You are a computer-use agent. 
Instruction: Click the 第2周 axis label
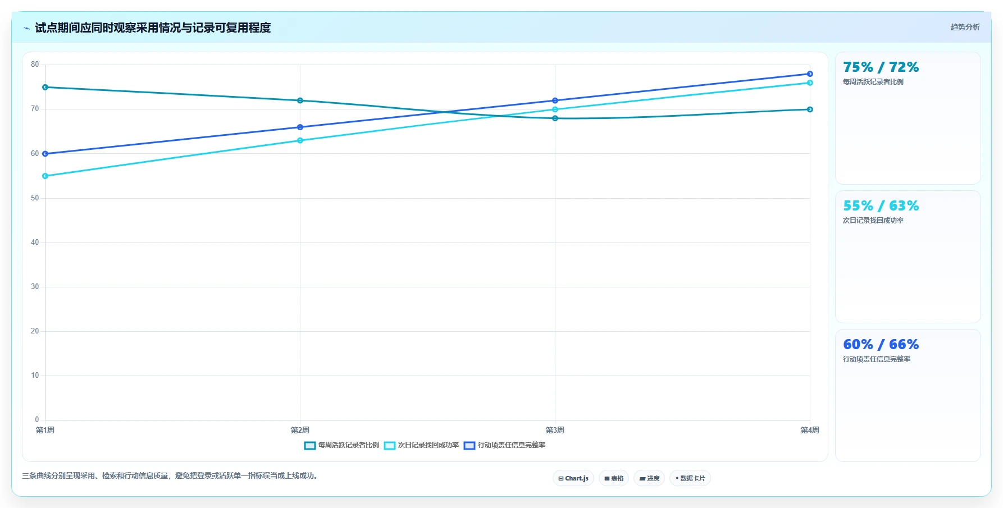(x=300, y=431)
